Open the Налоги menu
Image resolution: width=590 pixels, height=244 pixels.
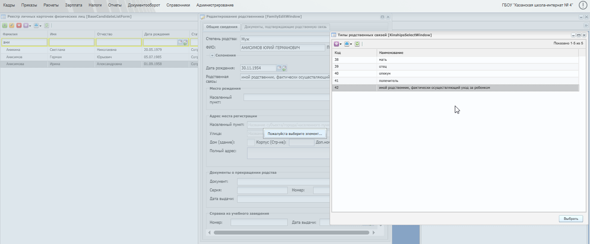point(95,5)
